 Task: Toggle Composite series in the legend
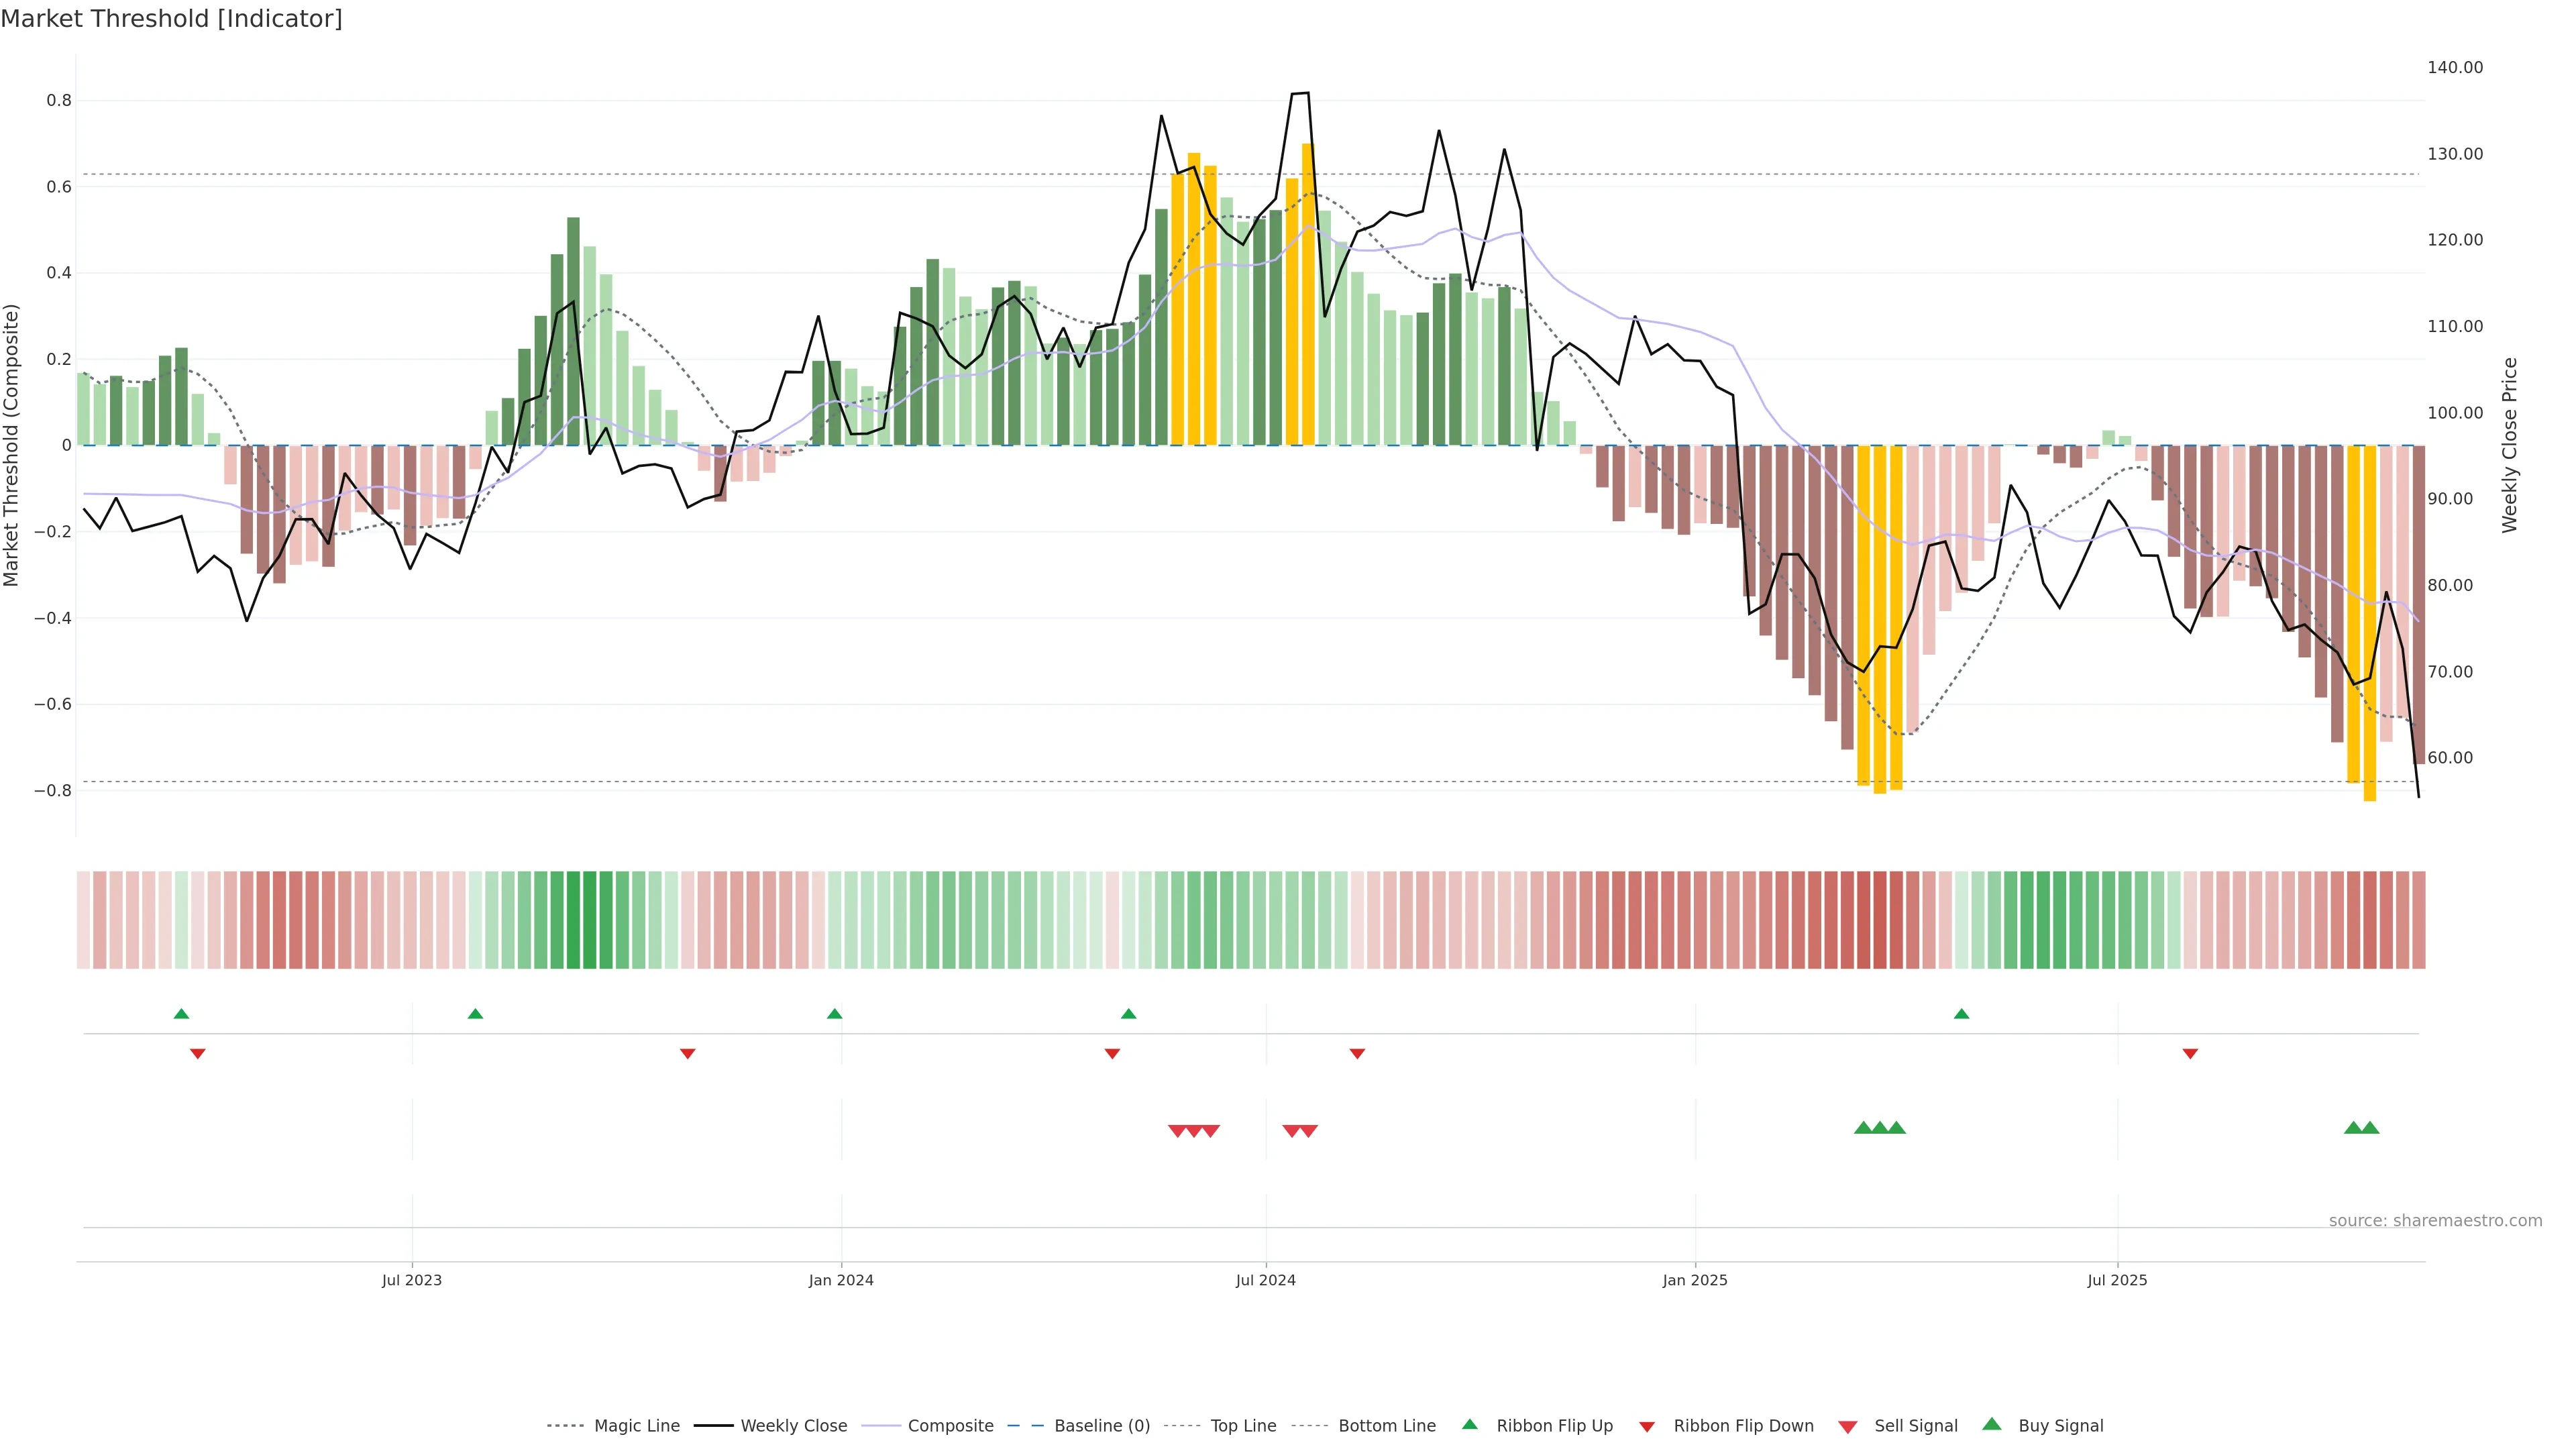tap(950, 1426)
